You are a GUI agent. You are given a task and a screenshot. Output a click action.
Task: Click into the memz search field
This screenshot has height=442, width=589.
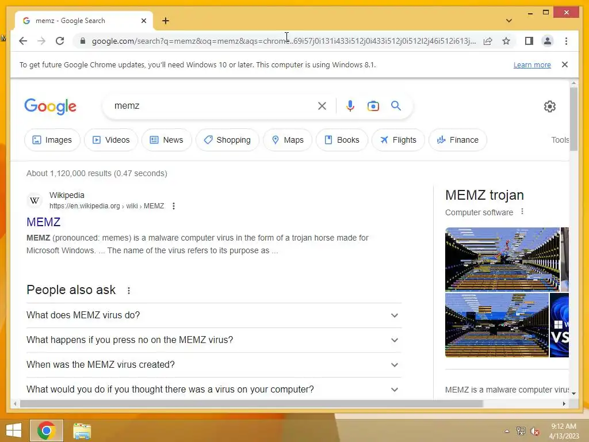pos(212,106)
